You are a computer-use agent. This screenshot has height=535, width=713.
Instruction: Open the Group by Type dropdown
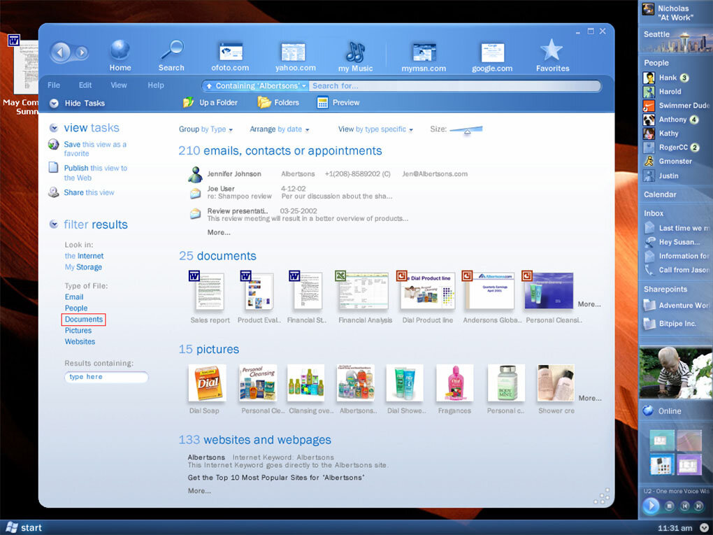[206, 129]
